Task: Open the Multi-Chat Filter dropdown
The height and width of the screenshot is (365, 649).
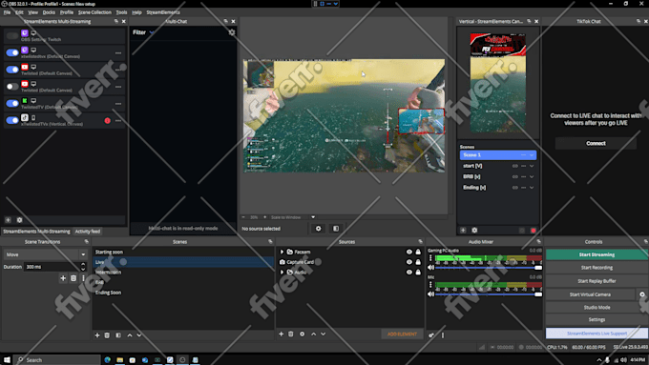Action: coord(143,32)
